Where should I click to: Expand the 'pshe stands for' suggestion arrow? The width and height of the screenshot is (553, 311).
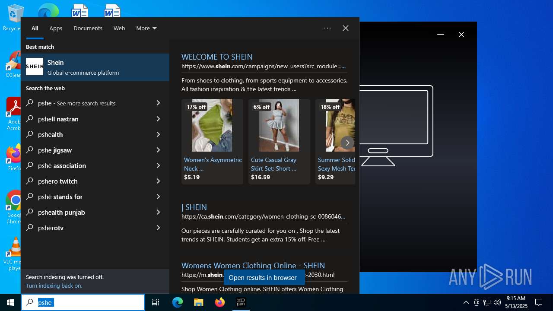coord(158,197)
